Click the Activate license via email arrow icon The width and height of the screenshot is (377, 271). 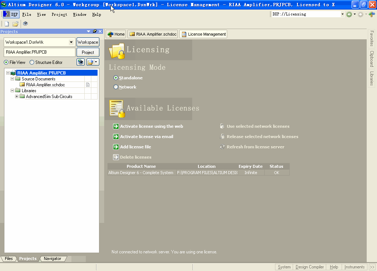click(x=116, y=137)
